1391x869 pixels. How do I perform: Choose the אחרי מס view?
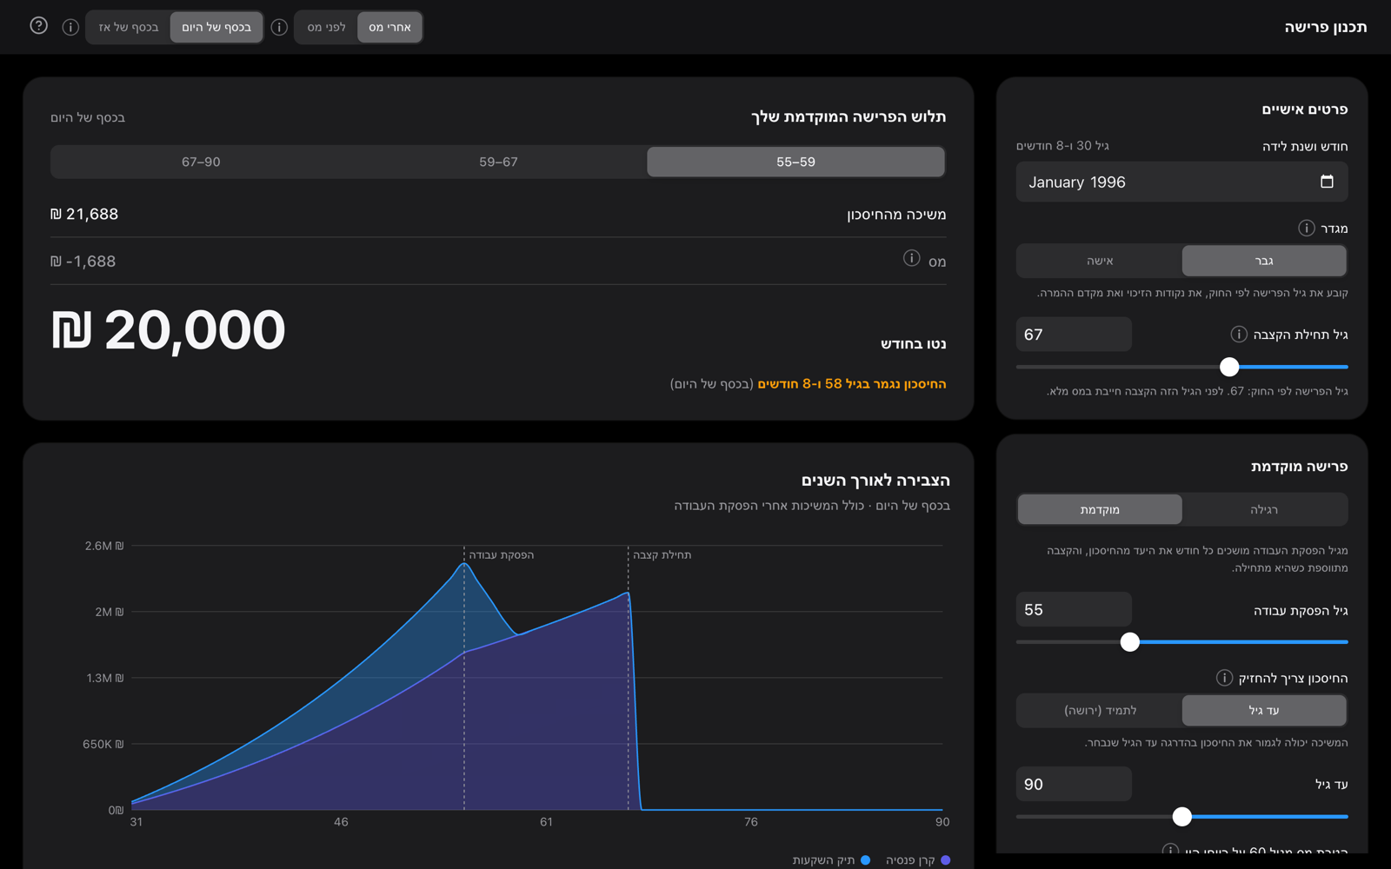click(389, 27)
